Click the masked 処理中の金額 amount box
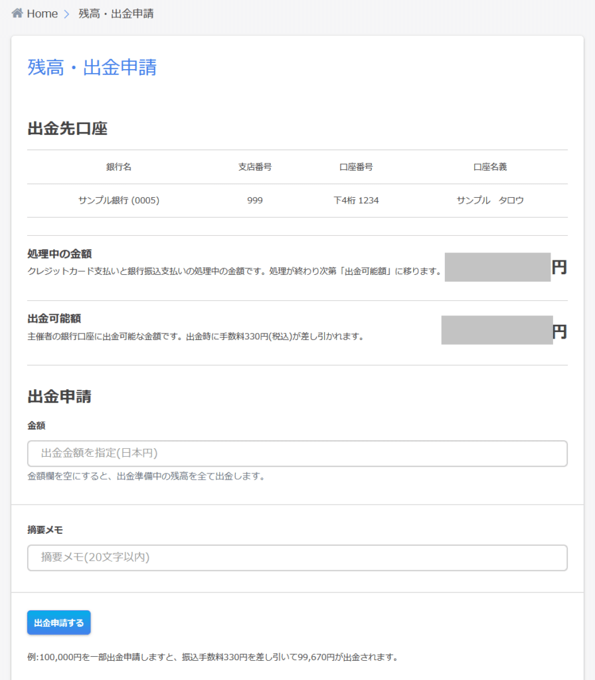 click(x=497, y=267)
